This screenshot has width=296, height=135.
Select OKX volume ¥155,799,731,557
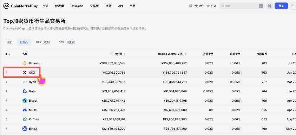pyautogui.click(x=174, y=73)
